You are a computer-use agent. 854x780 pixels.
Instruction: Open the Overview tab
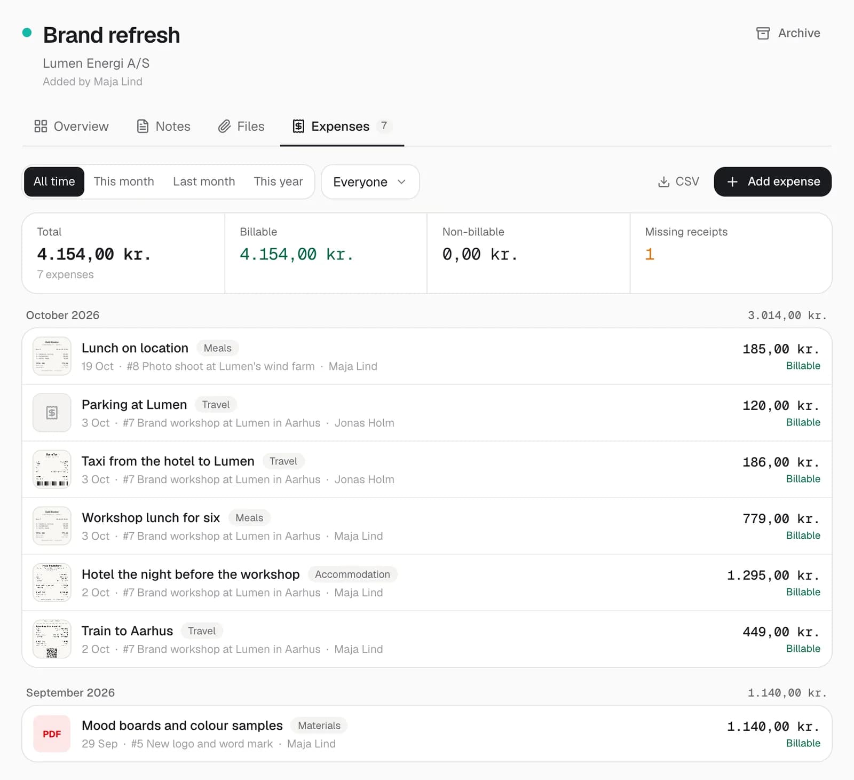pyautogui.click(x=71, y=127)
